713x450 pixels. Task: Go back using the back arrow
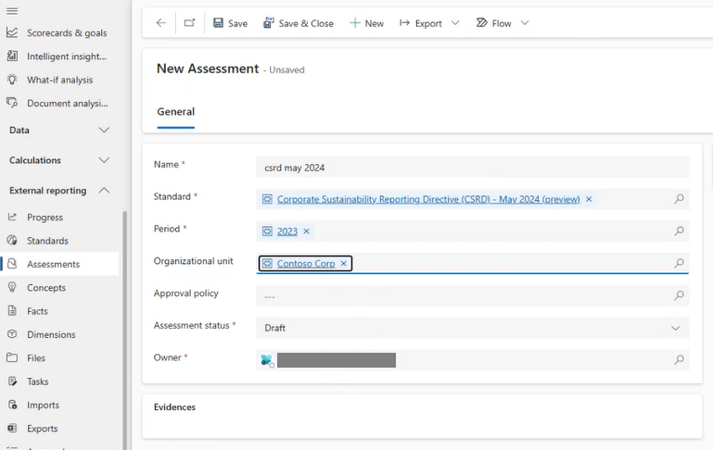[x=161, y=23]
